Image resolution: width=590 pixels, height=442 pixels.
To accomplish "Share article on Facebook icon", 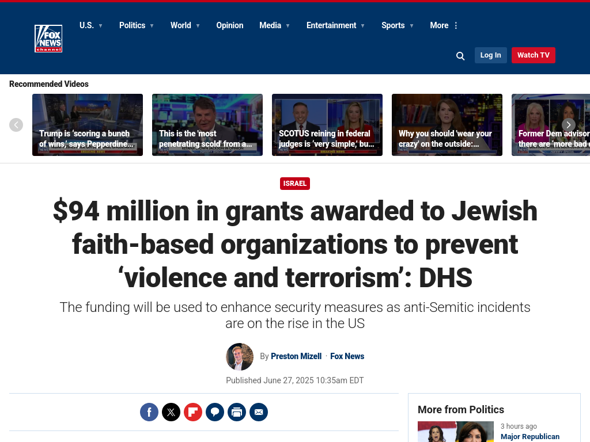I will [149, 412].
